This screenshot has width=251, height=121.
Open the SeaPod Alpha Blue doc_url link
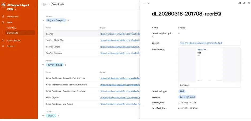point(120,40)
